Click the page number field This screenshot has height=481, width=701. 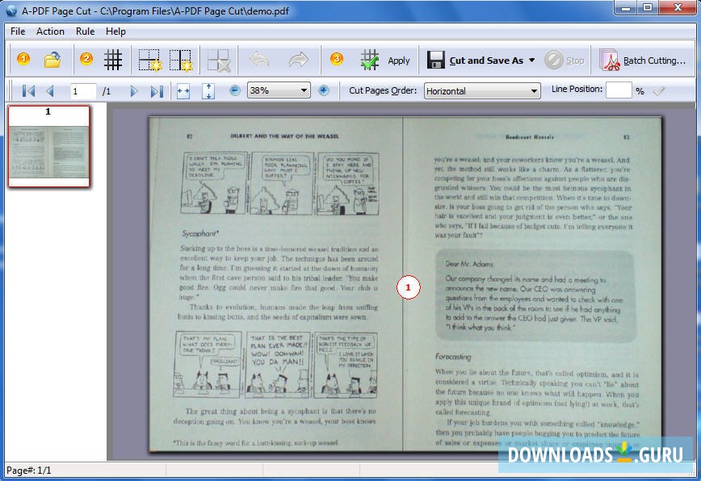pyautogui.click(x=82, y=91)
